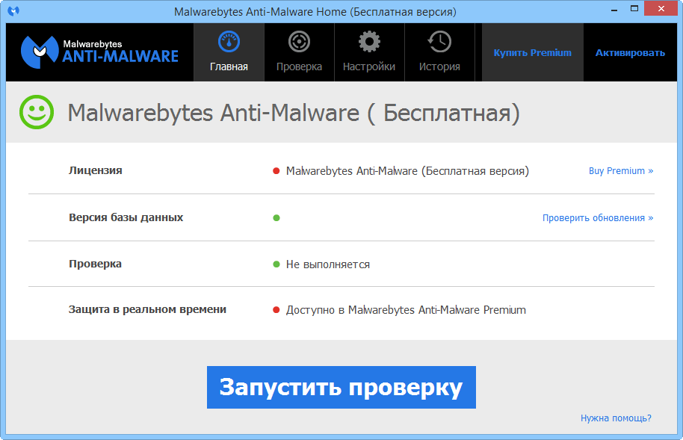Image resolution: width=683 pixels, height=440 pixels.
Task: Click the Лицензия label
Action: click(x=96, y=170)
